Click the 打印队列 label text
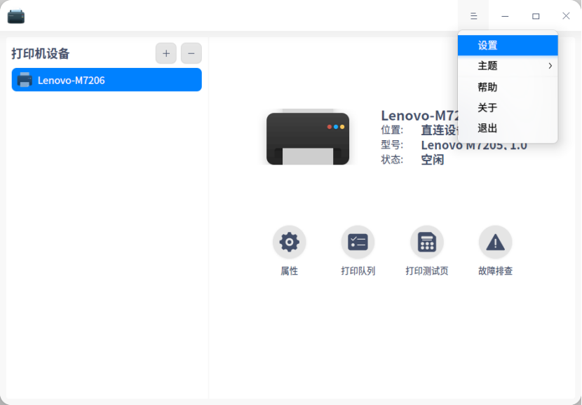The image size is (582, 405). 358,271
